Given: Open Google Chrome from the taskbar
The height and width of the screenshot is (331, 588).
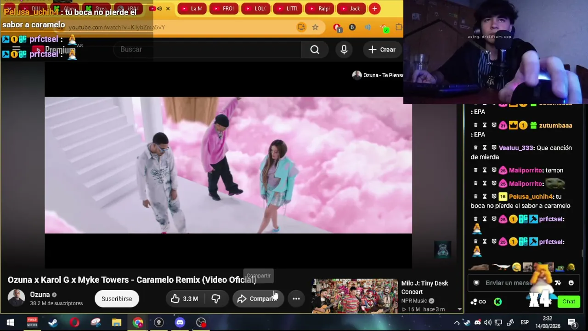Looking at the screenshot, I should (x=138, y=322).
